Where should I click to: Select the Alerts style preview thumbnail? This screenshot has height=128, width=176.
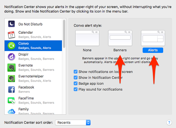[153, 38]
